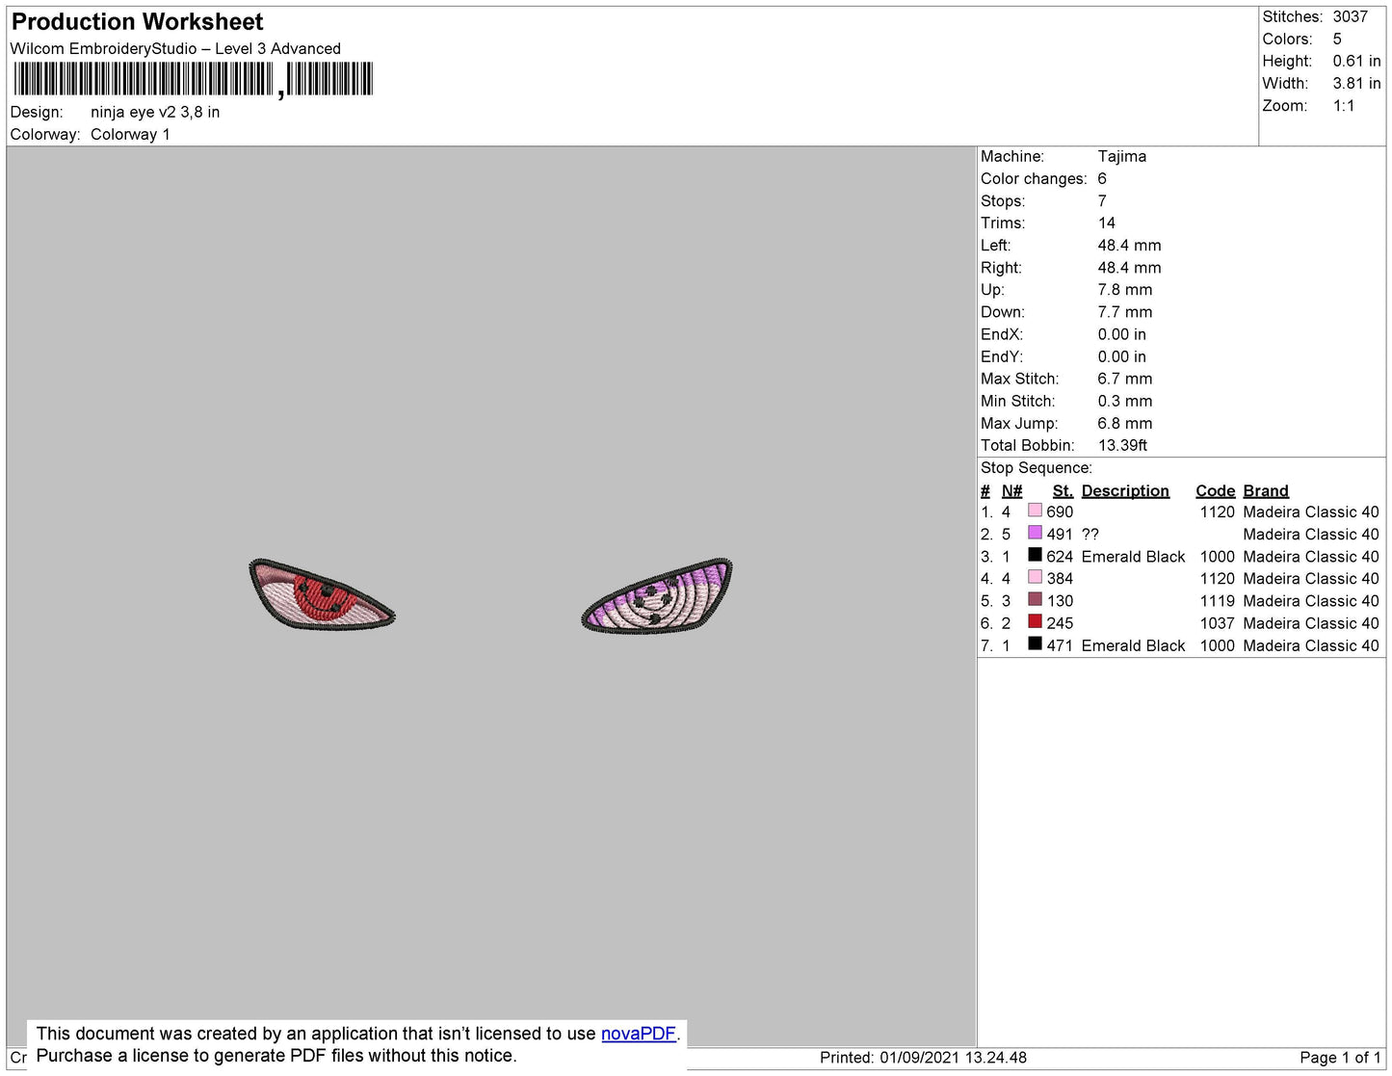Click the barcode under the worksheet title
1392x1076 pixels.
193,79
